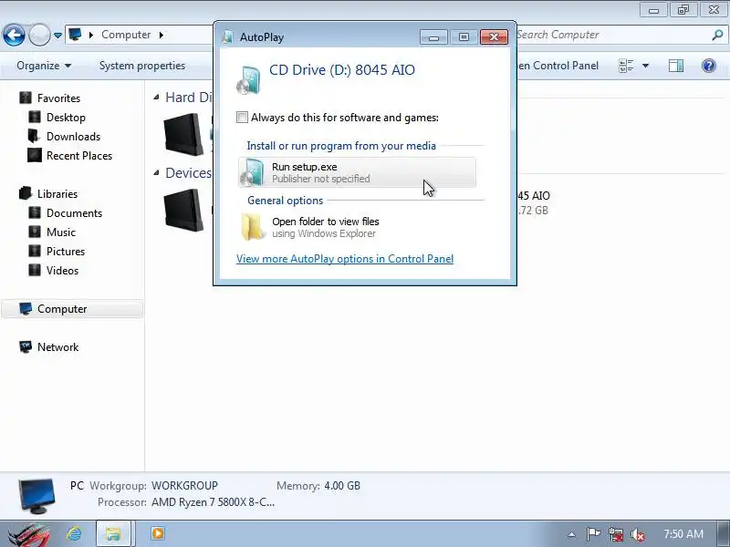Select Network in the navigation pane
Image resolution: width=730 pixels, height=547 pixels.
click(57, 347)
